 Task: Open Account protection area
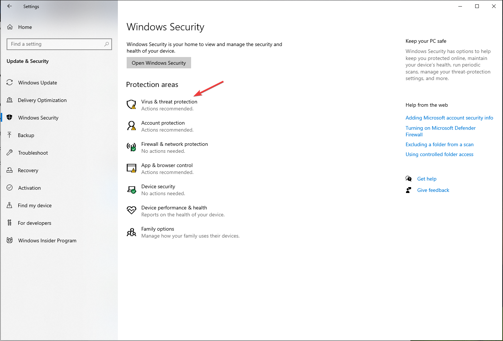click(163, 123)
